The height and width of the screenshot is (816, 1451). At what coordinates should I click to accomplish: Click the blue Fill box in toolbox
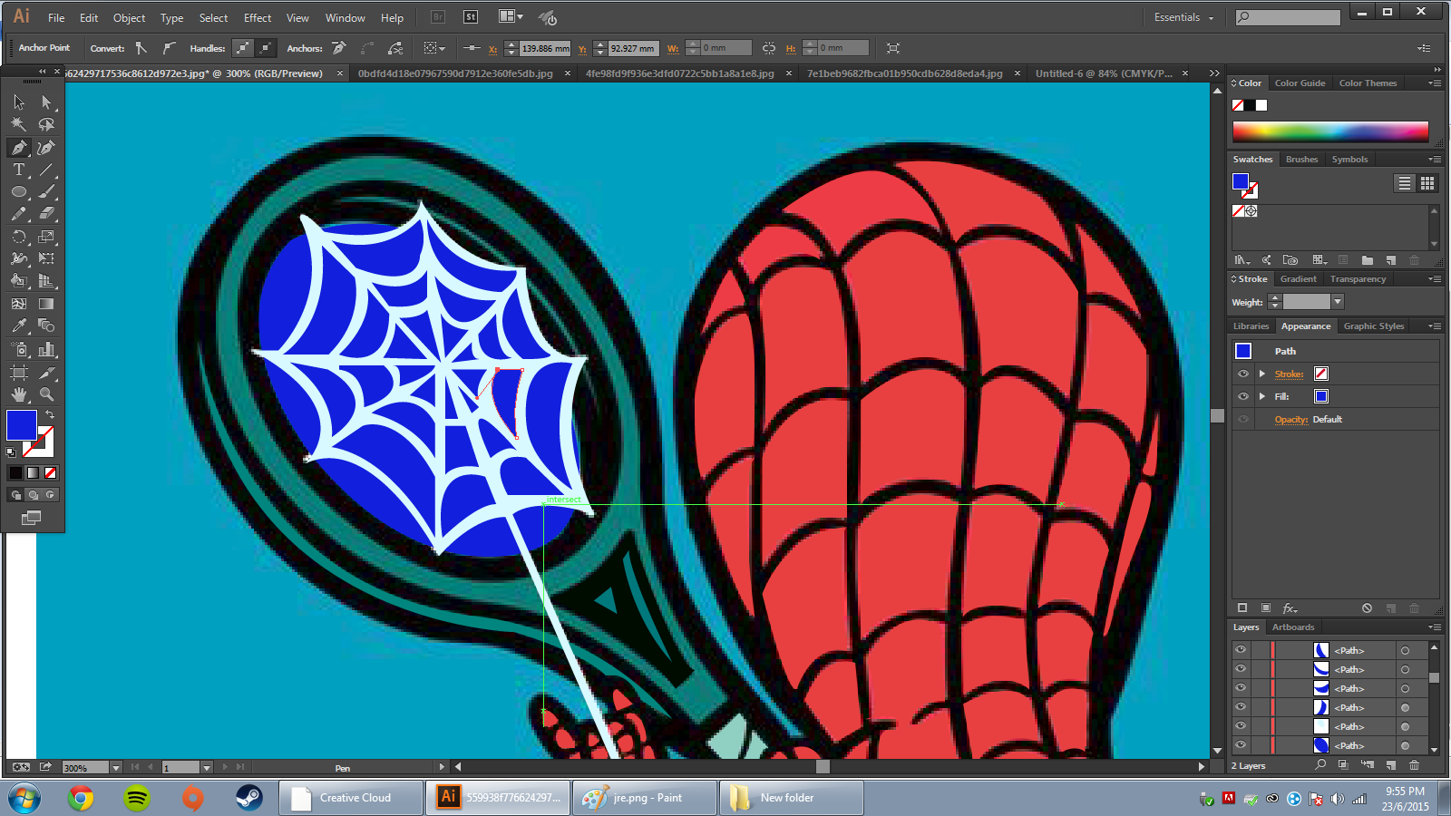click(x=21, y=425)
